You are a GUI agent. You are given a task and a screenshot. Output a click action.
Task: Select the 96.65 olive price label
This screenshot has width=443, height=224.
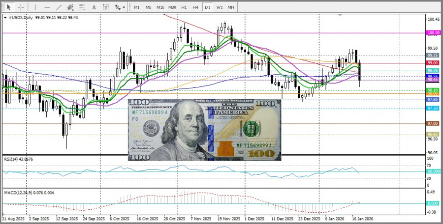pos(433,134)
